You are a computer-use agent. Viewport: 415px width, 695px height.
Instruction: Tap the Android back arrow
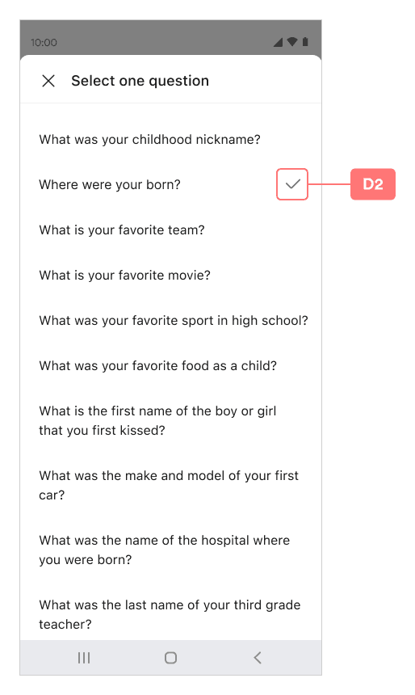pos(258,658)
